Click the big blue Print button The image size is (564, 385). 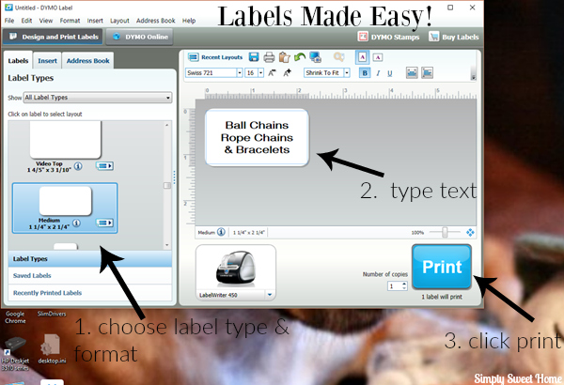coord(442,267)
